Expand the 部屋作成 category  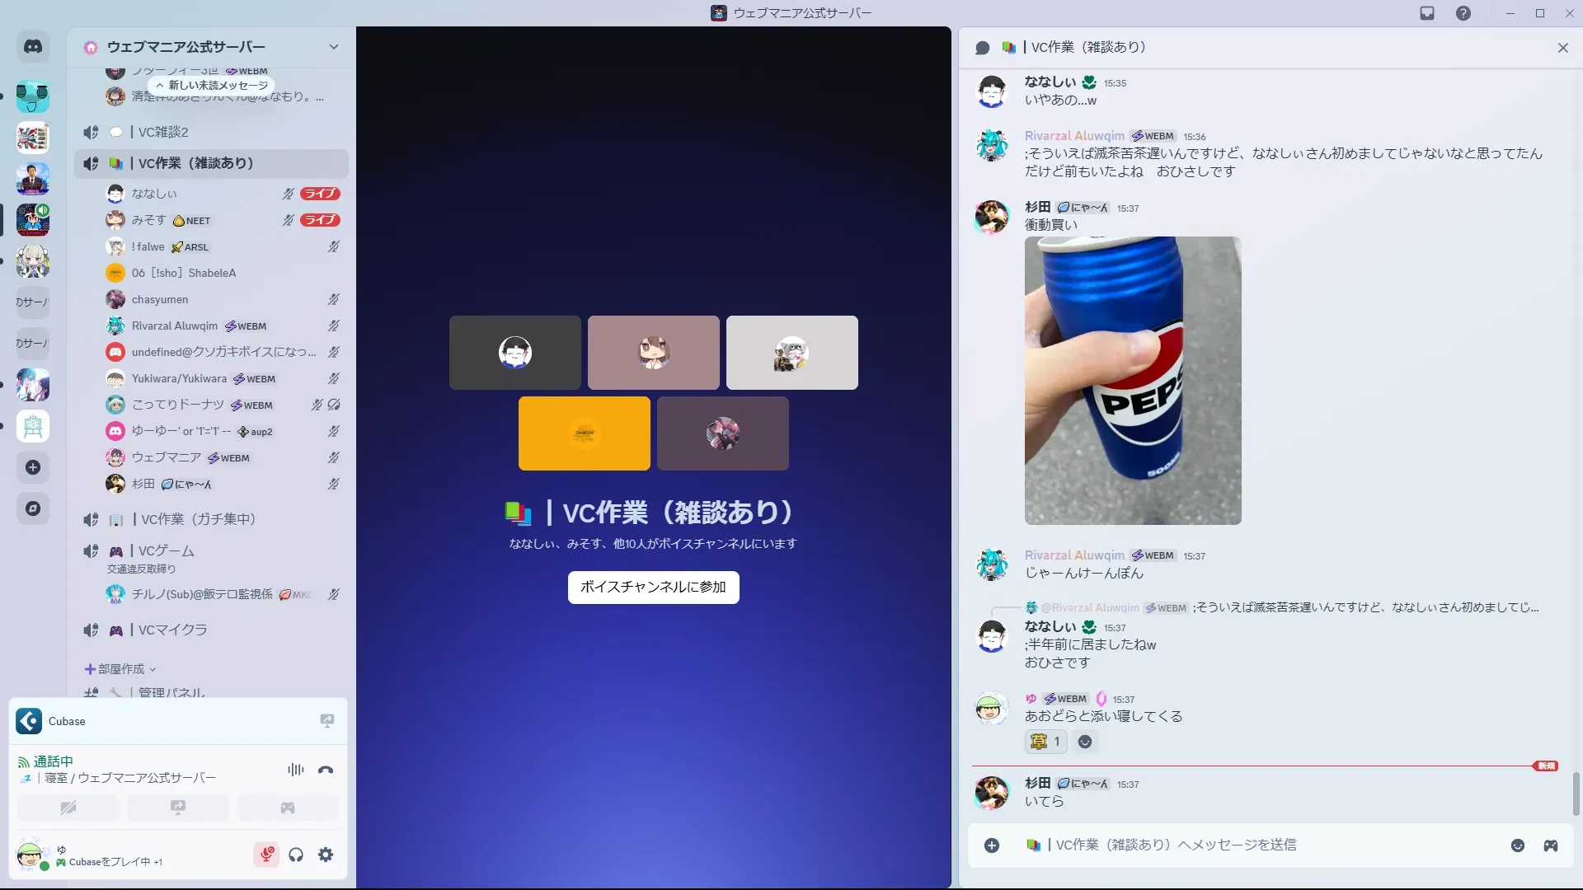click(x=120, y=669)
